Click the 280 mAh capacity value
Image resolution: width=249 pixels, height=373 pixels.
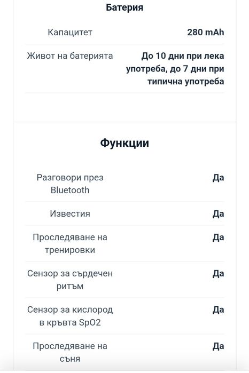[205, 32]
